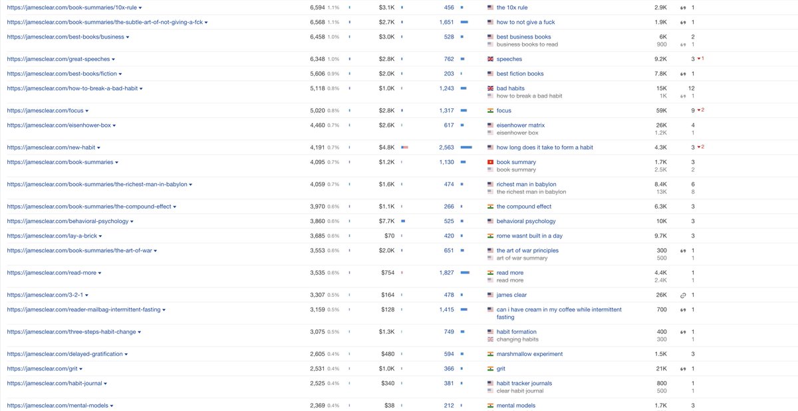Click US flag next to "habit tracker journals"
Screen dimensions: 798x411
pos(490,384)
